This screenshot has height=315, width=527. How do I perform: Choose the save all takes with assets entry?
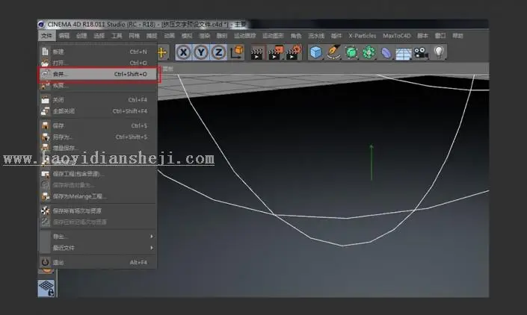click(x=98, y=210)
